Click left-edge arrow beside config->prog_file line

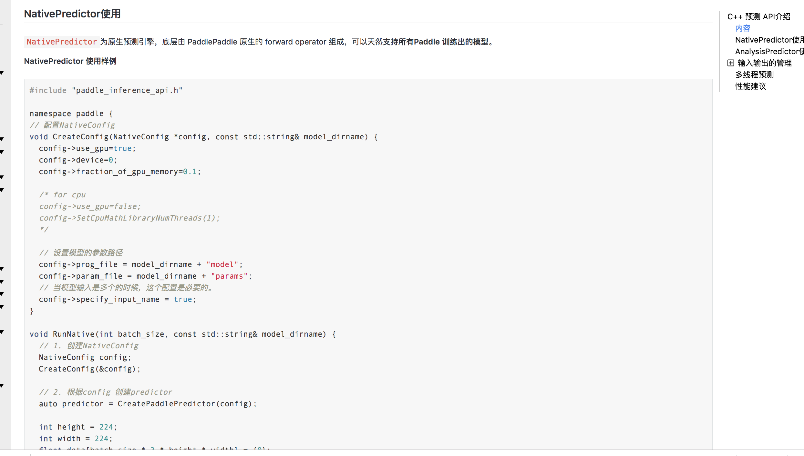click(2, 269)
